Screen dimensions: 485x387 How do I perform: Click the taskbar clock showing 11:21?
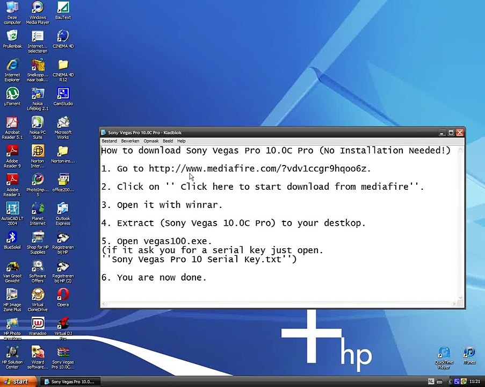click(x=475, y=382)
